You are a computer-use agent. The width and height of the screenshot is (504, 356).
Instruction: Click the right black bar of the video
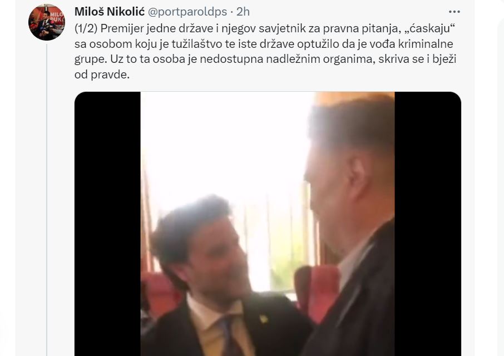click(x=428, y=224)
